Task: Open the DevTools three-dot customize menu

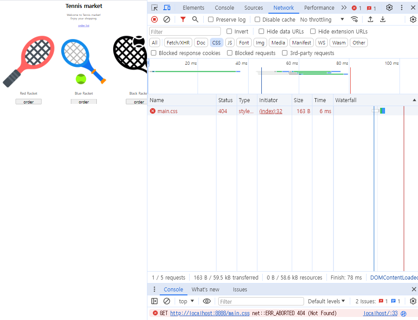Action: pos(402,8)
